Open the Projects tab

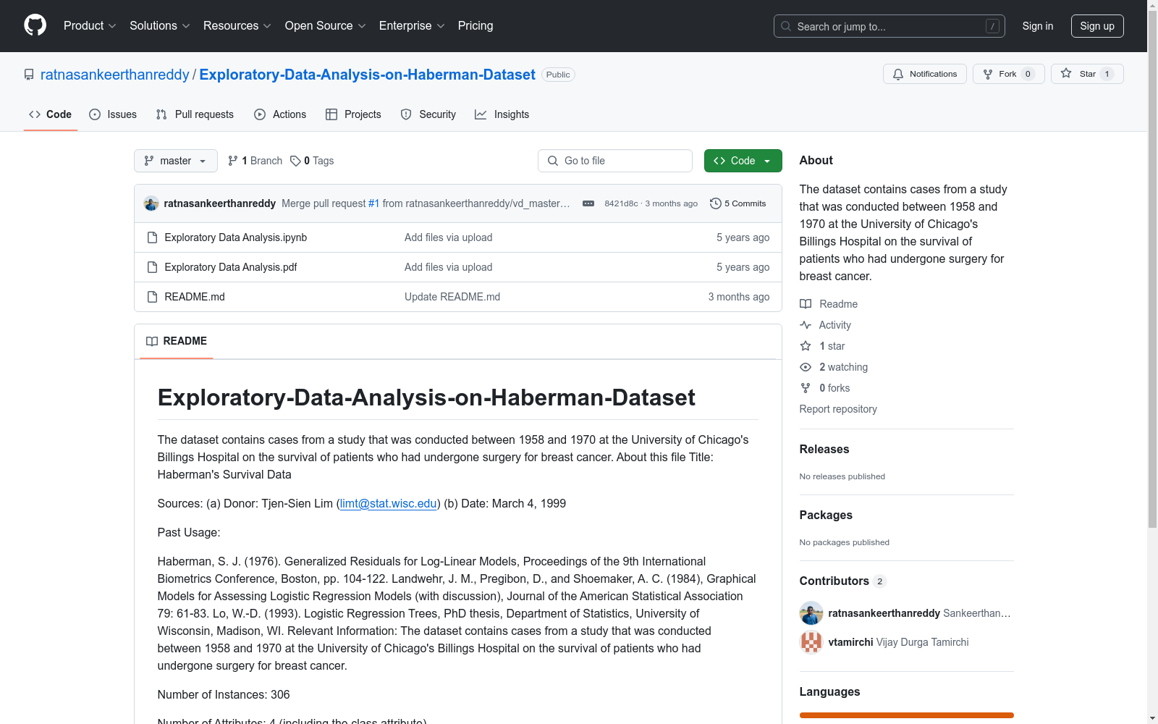coord(353,114)
